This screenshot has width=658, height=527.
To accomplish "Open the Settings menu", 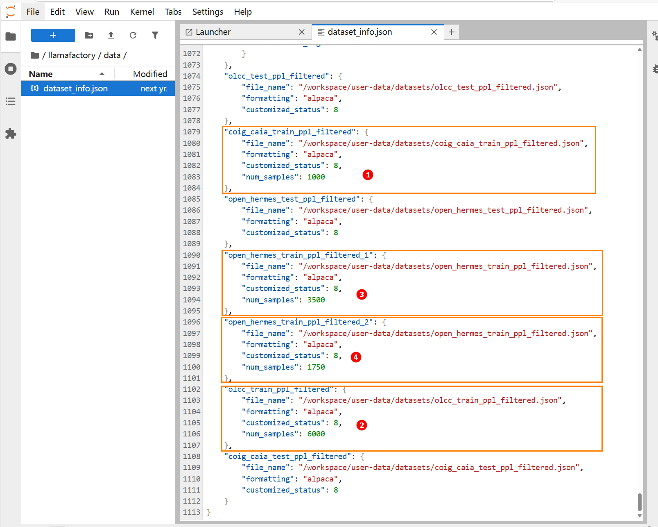I will click(208, 12).
